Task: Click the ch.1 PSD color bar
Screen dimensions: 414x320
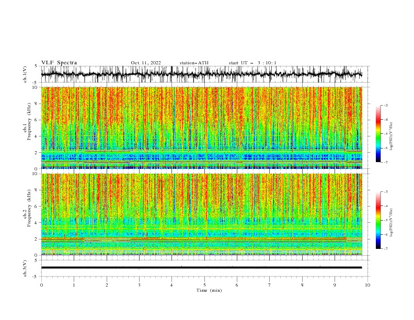Action: pos(378,133)
